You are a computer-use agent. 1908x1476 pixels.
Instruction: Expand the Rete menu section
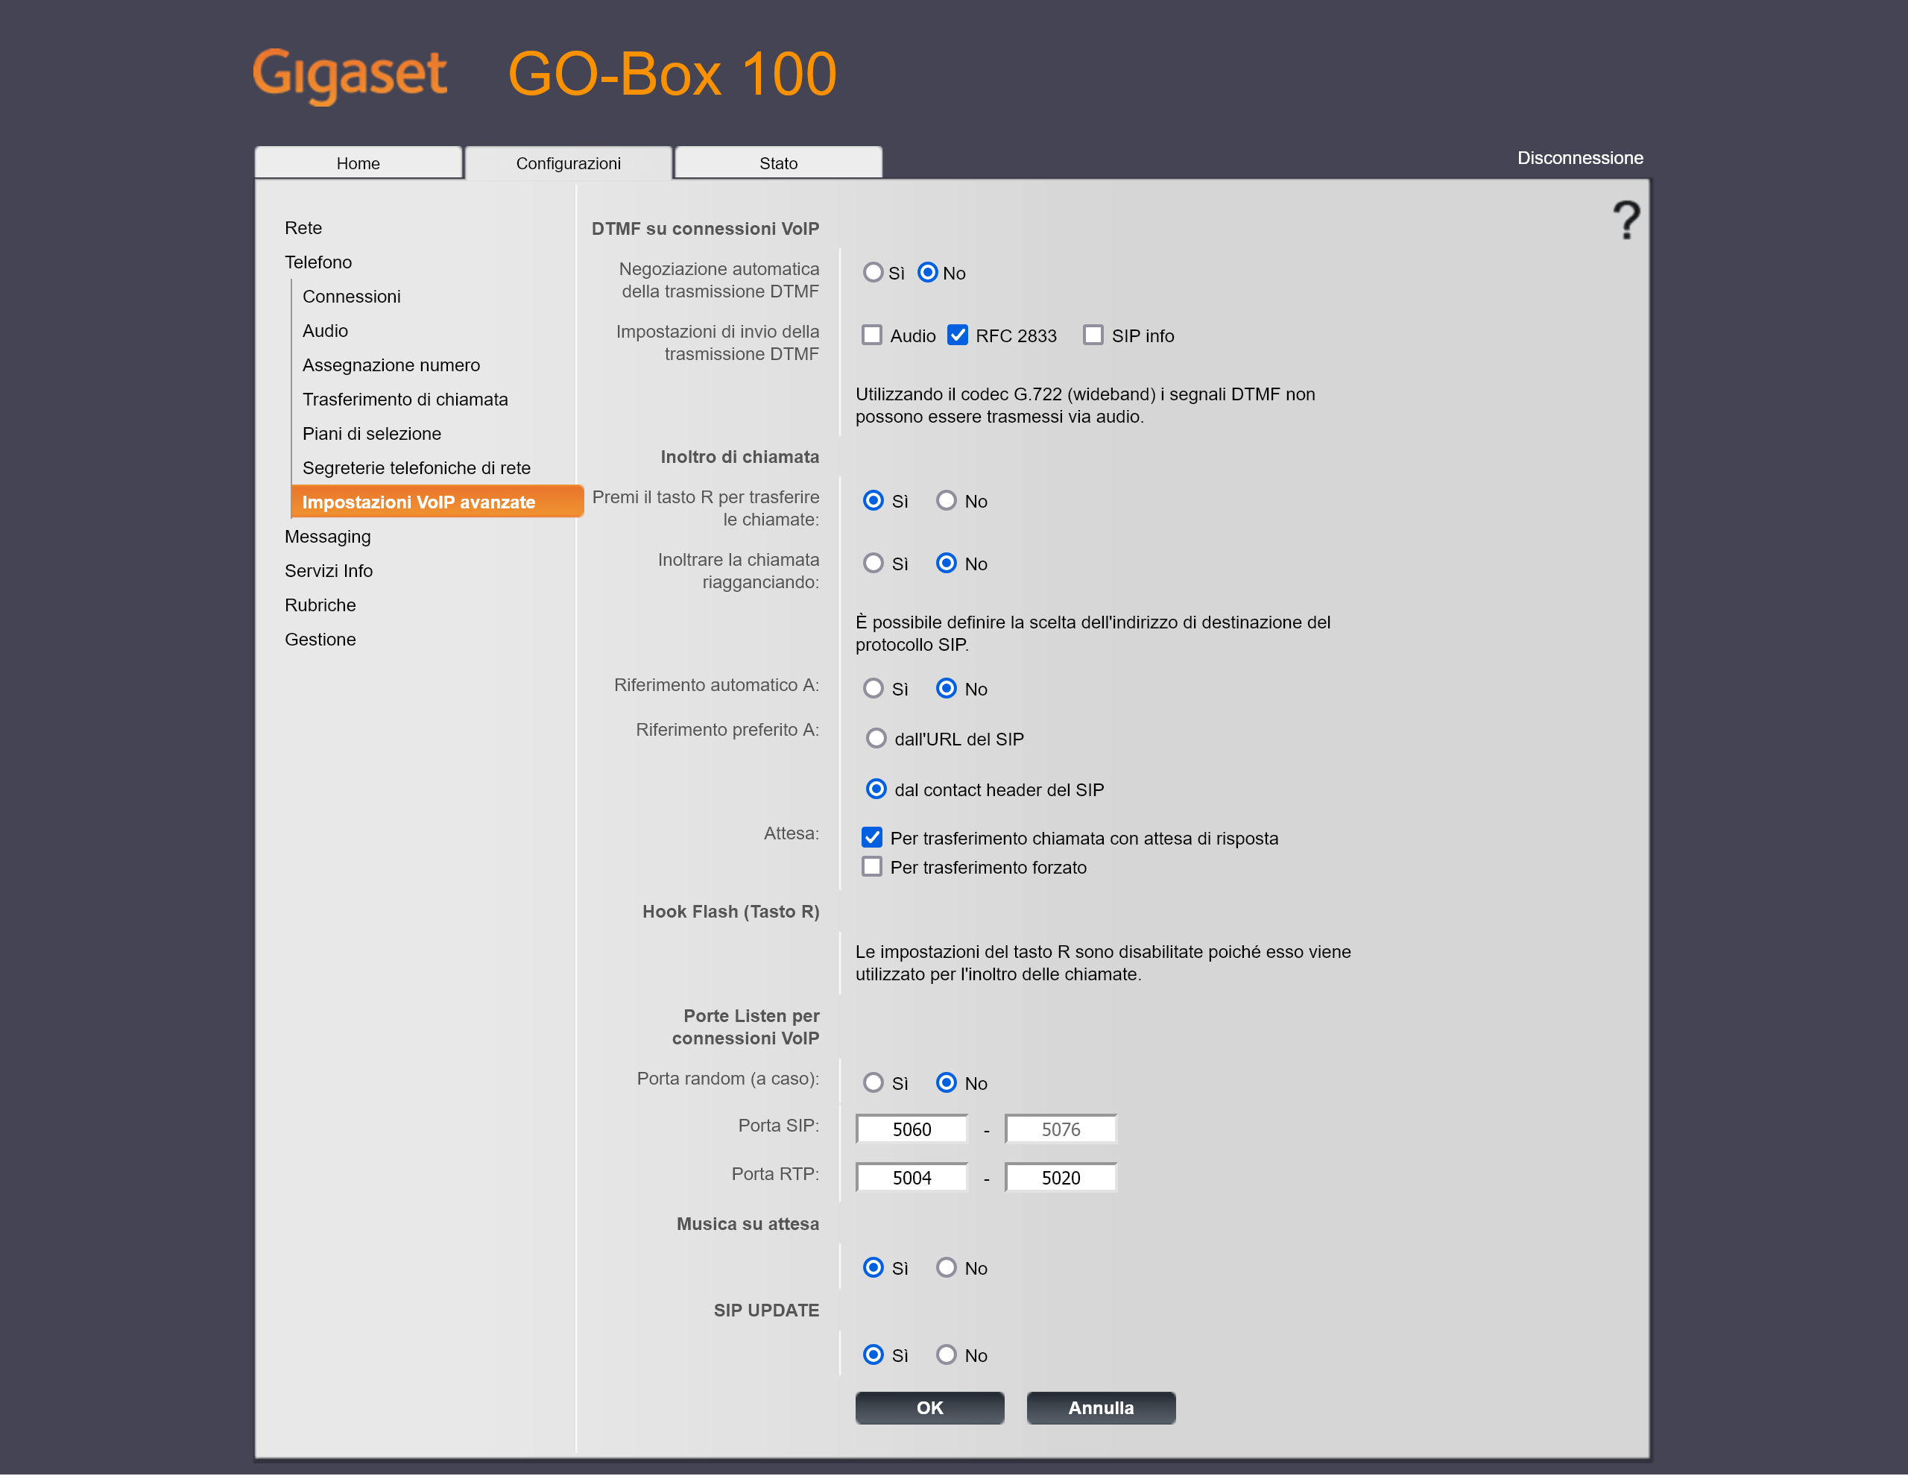tap(303, 228)
